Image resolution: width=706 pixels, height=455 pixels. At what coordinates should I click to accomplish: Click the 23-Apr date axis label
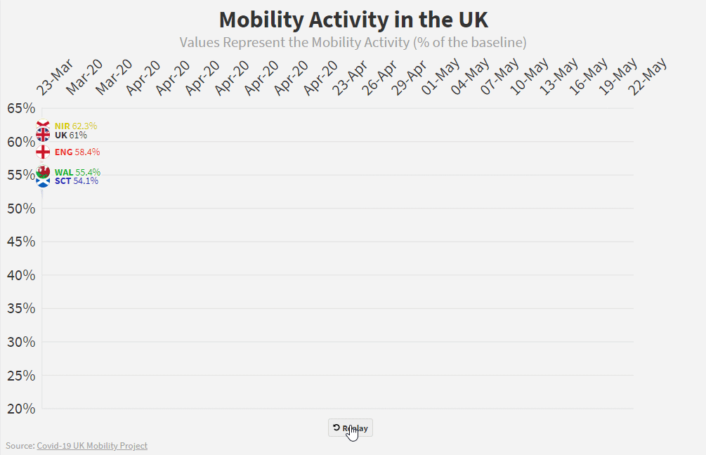[x=350, y=77]
